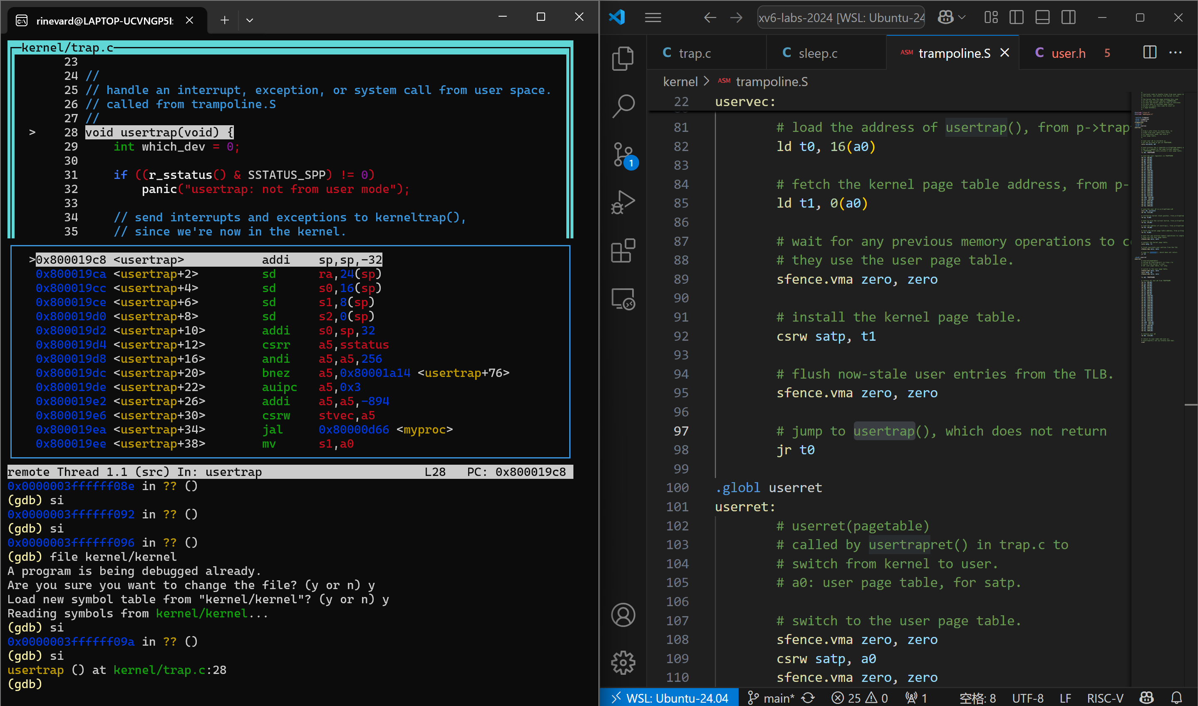Toggle the primary side bar layout button
The height and width of the screenshot is (706, 1198).
[x=1016, y=17]
